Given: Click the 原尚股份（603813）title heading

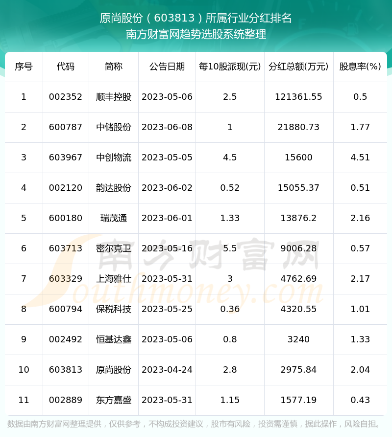Looking at the screenshot, I should (196, 19).
